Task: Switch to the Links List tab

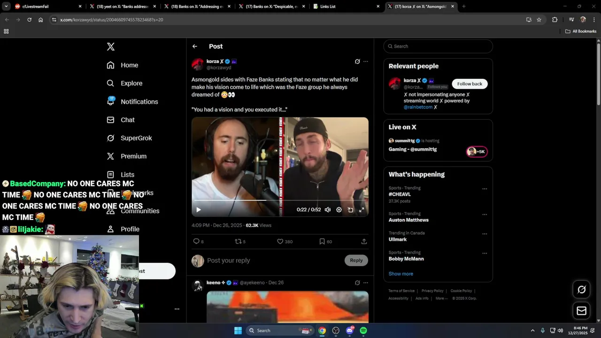Action: click(x=347, y=7)
